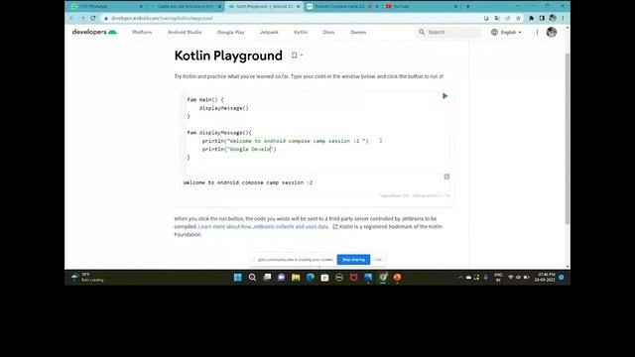Close the Kotlin Playground browser tab

(x=298, y=7)
